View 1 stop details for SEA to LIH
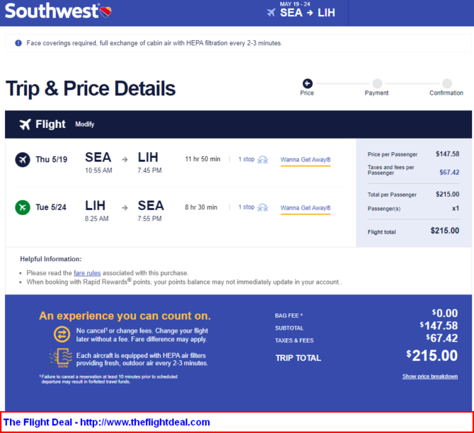Viewport: 474px width, 433px height. click(x=246, y=159)
